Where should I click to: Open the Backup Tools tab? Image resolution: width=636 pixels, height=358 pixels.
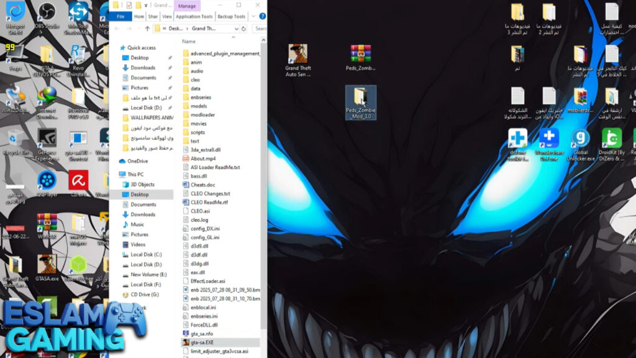coord(231,17)
